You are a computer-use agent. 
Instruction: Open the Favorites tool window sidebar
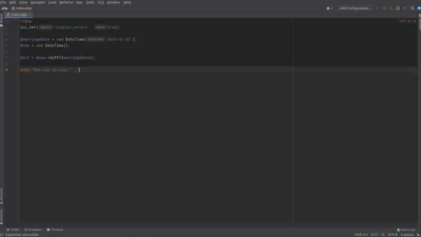(1, 217)
